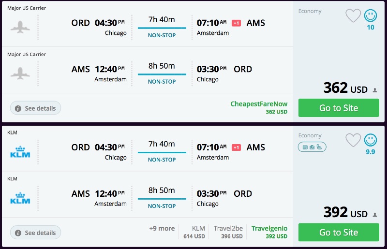Click the amenities icons badge under Economy
This screenshot has height=249, width=387.
[312, 146]
